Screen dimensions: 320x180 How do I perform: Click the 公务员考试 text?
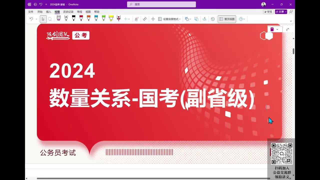pyautogui.click(x=58, y=153)
